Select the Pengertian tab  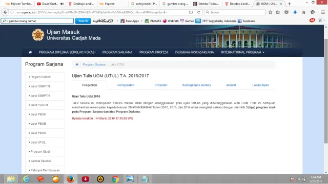(x=89, y=85)
